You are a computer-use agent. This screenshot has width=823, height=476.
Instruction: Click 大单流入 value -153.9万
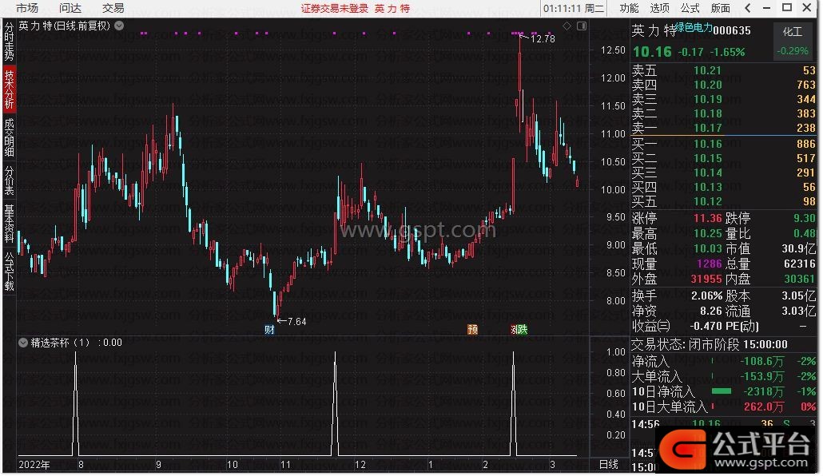[761, 377]
